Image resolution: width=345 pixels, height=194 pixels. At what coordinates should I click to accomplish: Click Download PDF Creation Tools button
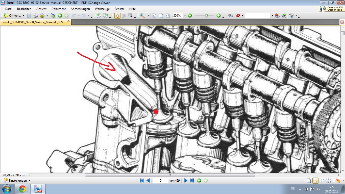coord(331,9)
